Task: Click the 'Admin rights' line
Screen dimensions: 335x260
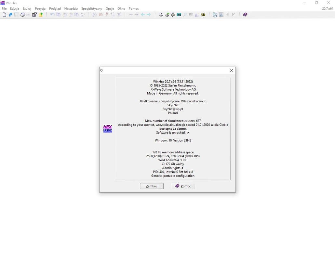Action: tap(173, 168)
